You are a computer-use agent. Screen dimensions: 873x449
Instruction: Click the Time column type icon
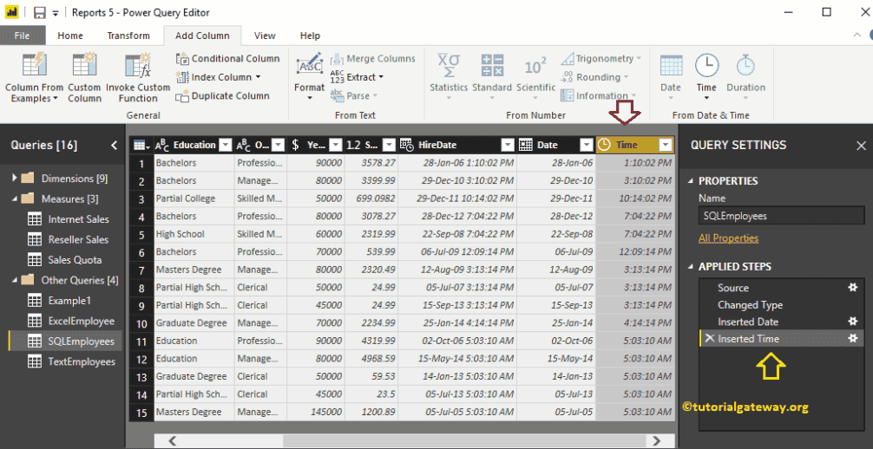point(603,145)
